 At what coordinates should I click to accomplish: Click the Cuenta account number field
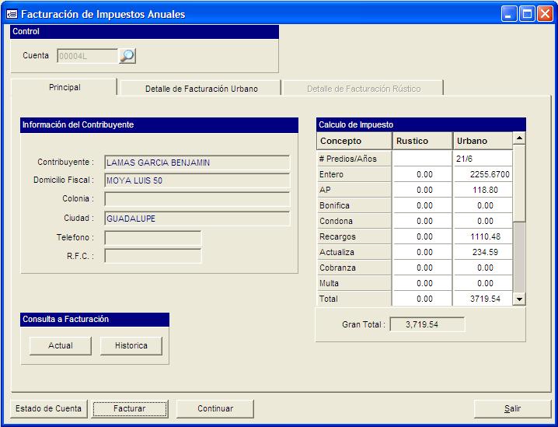85,56
